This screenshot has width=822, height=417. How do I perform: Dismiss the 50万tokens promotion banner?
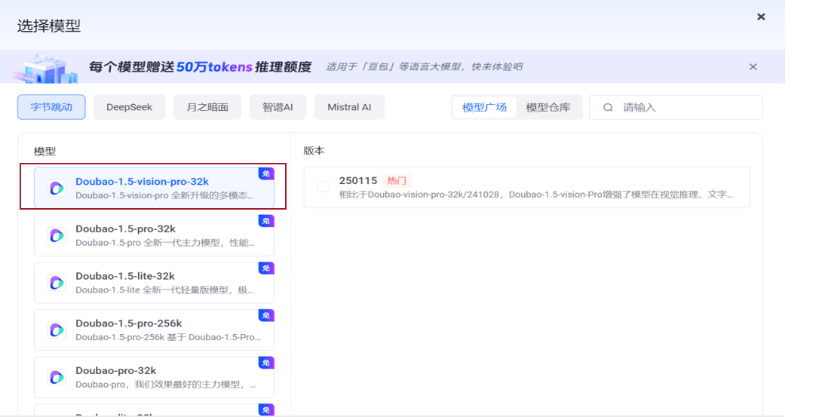pyautogui.click(x=753, y=66)
